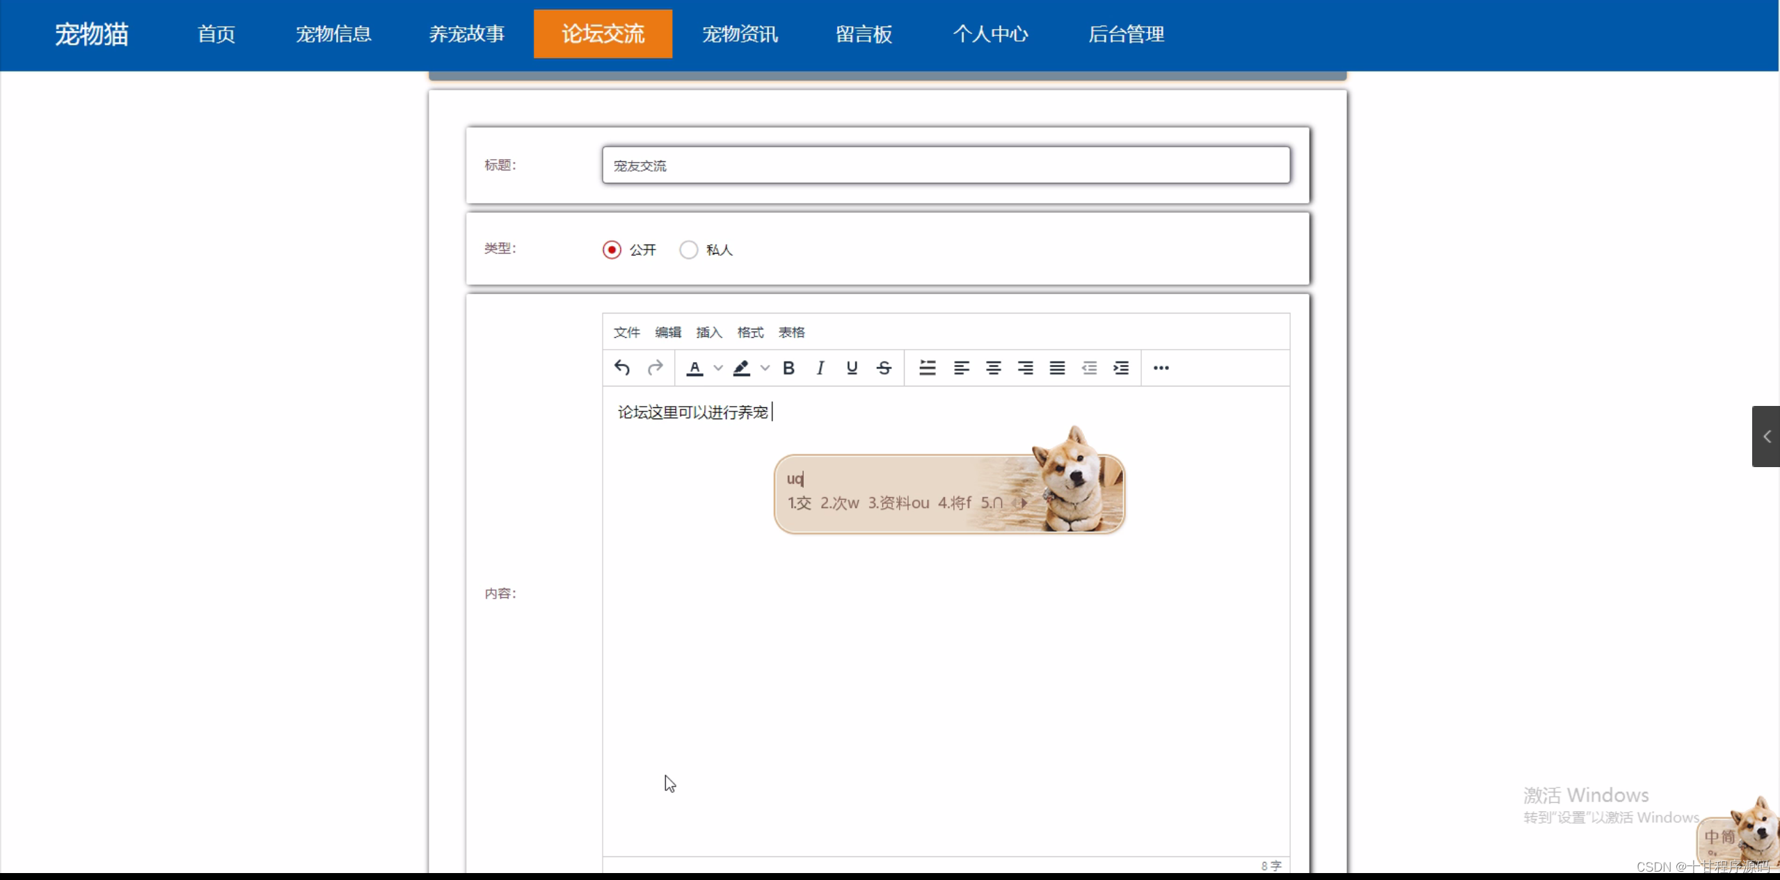
Task: Select the 公开 radio option
Action: point(612,250)
